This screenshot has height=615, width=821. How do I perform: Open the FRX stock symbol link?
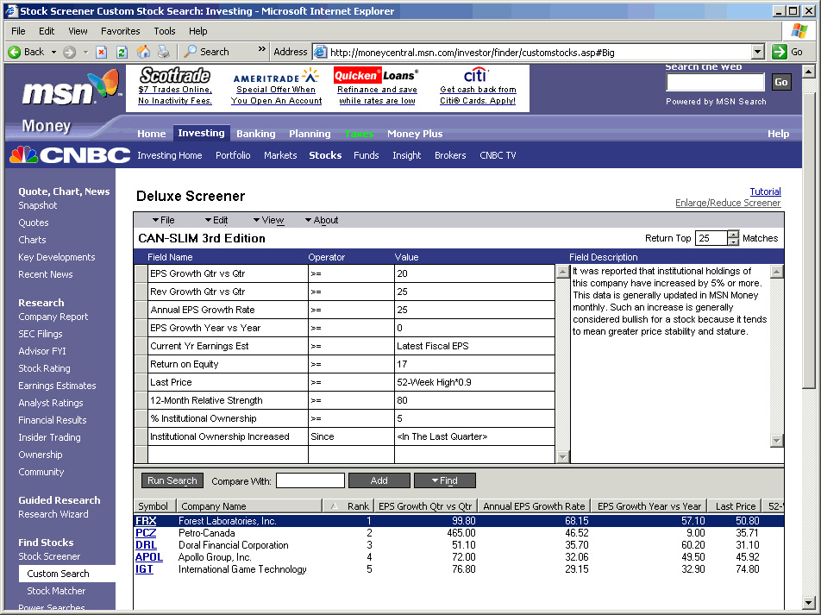tap(145, 521)
